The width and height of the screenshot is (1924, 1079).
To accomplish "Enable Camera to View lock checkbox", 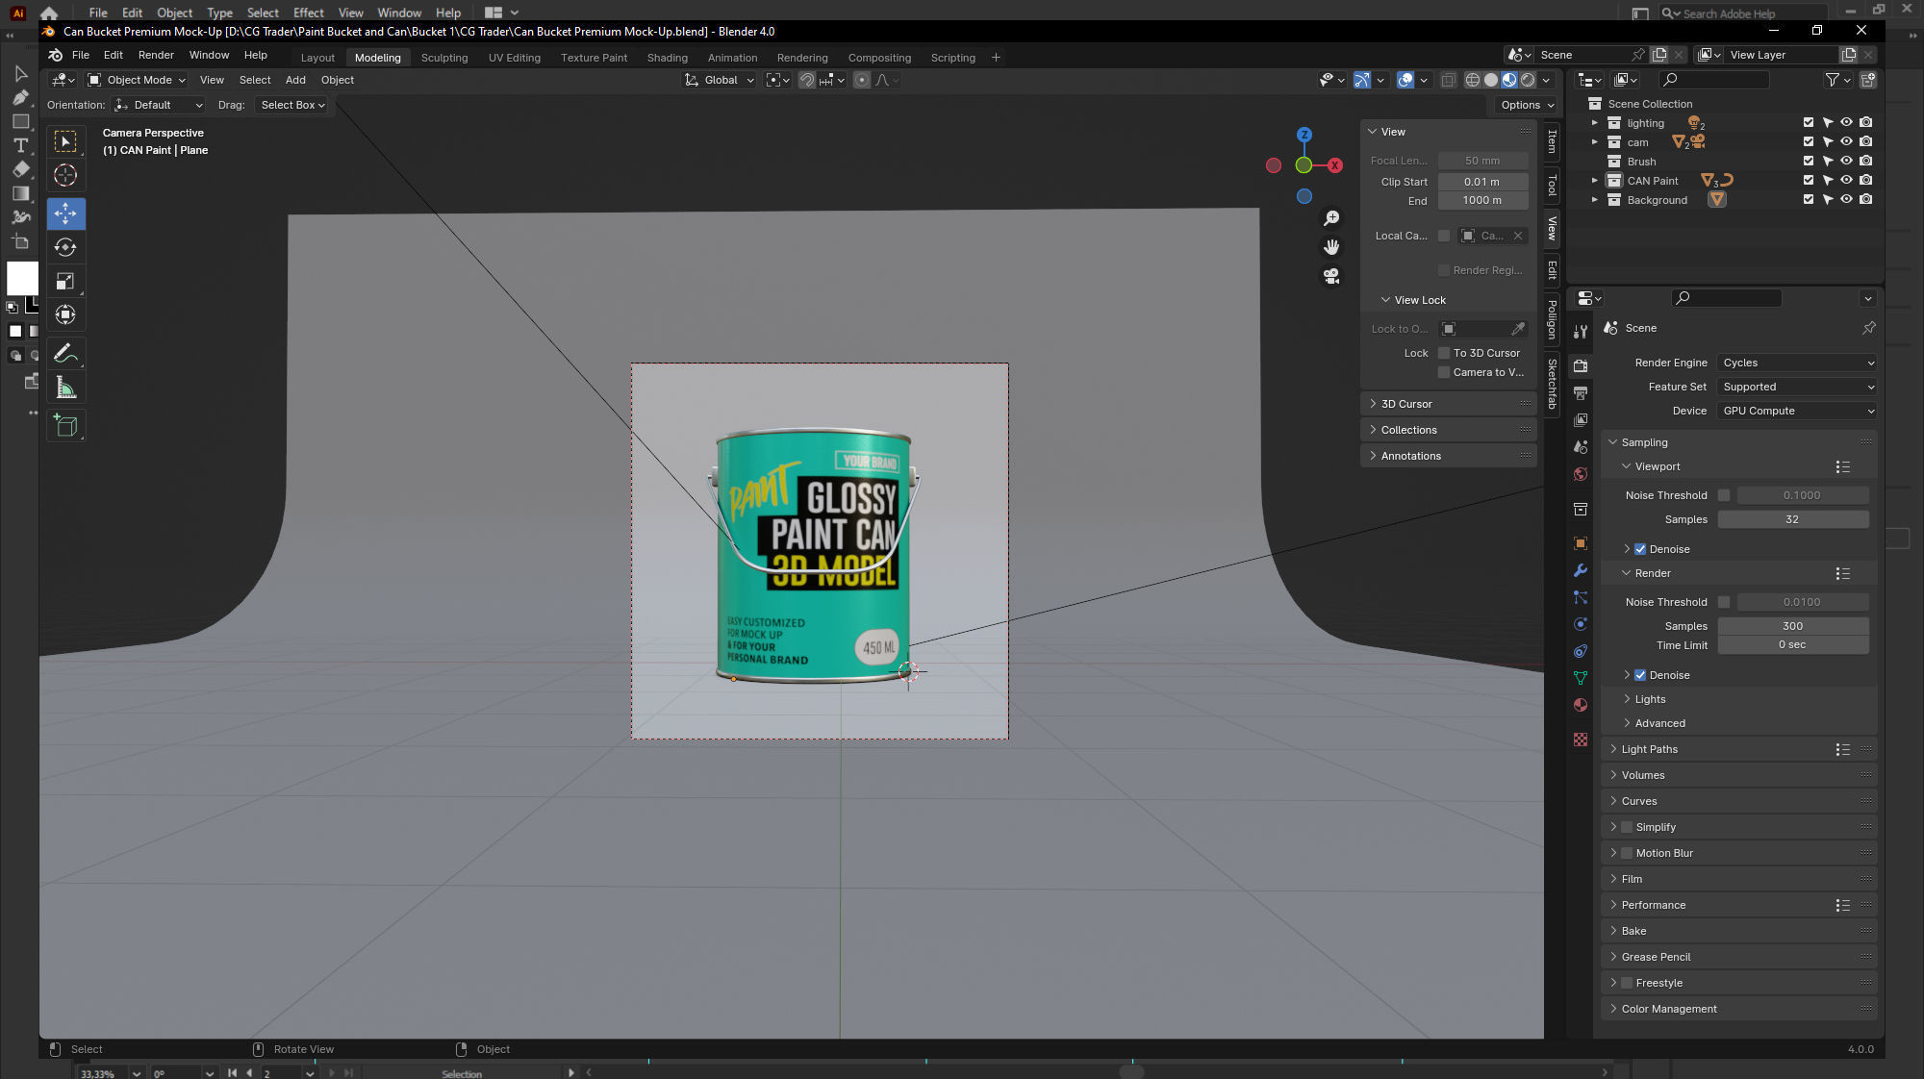I will click(x=1444, y=372).
